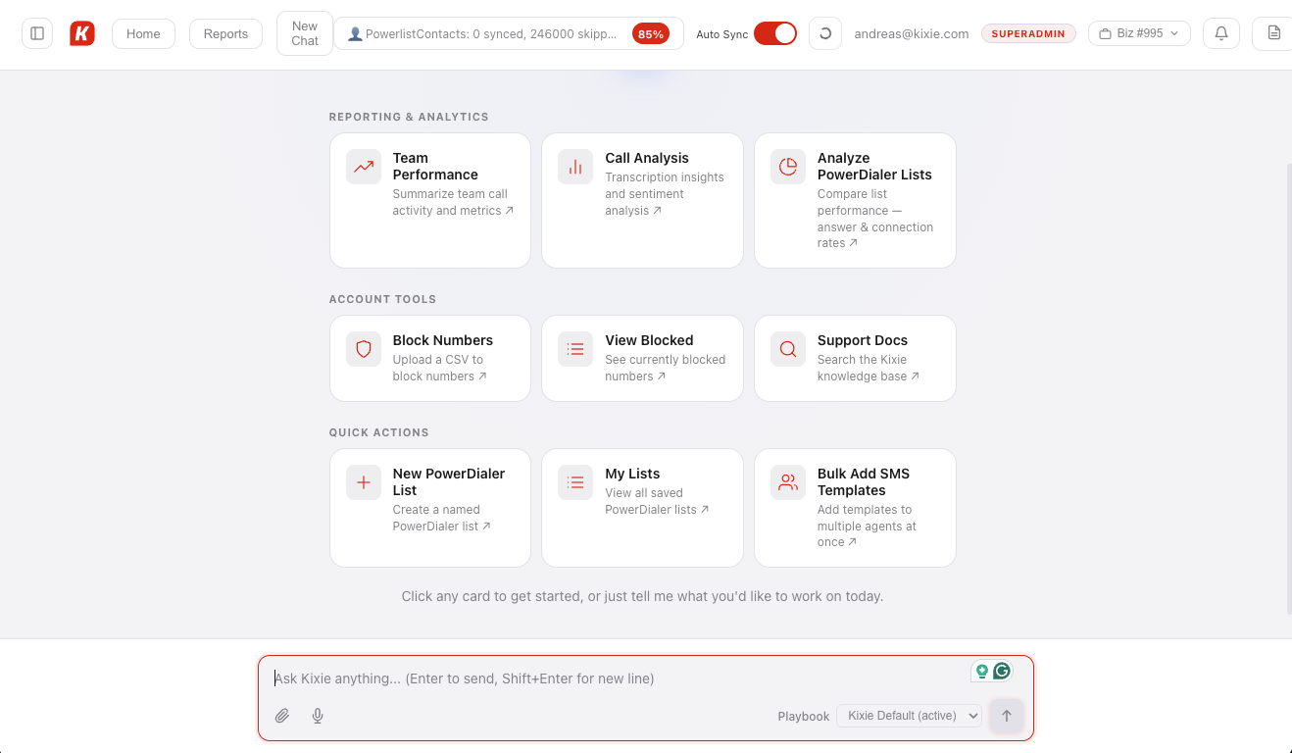
Task: Click the refresh sync icon
Action: coord(825,33)
